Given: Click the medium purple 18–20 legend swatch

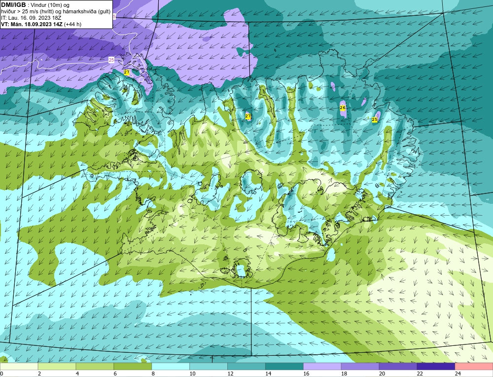Looking at the screenshot, I should (x=360, y=367).
